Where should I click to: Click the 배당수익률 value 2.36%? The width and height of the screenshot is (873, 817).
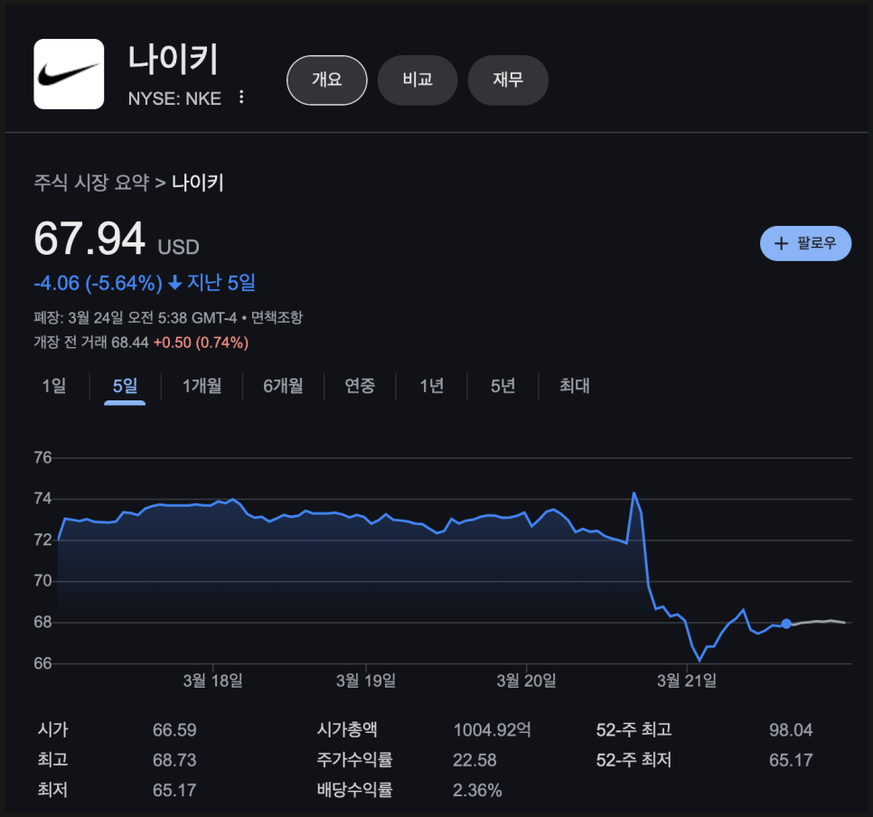pyautogui.click(x=477, y=790)
